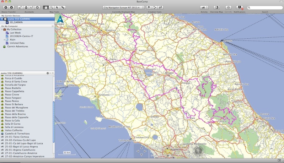
Task: Open the first Assistants toolbar icon
Action: click(x=20, y=7)
